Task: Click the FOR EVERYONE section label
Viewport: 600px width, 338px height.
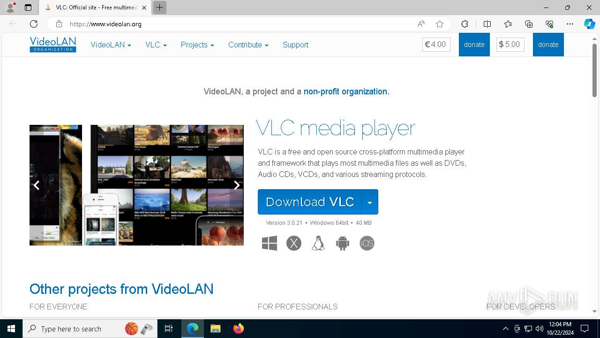Action: [59, 307]
